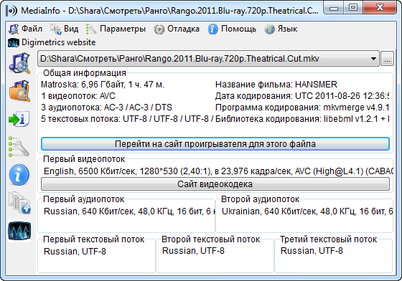Click the 'Второй аудиопоток' group label
402x281 pixels.
260,199
